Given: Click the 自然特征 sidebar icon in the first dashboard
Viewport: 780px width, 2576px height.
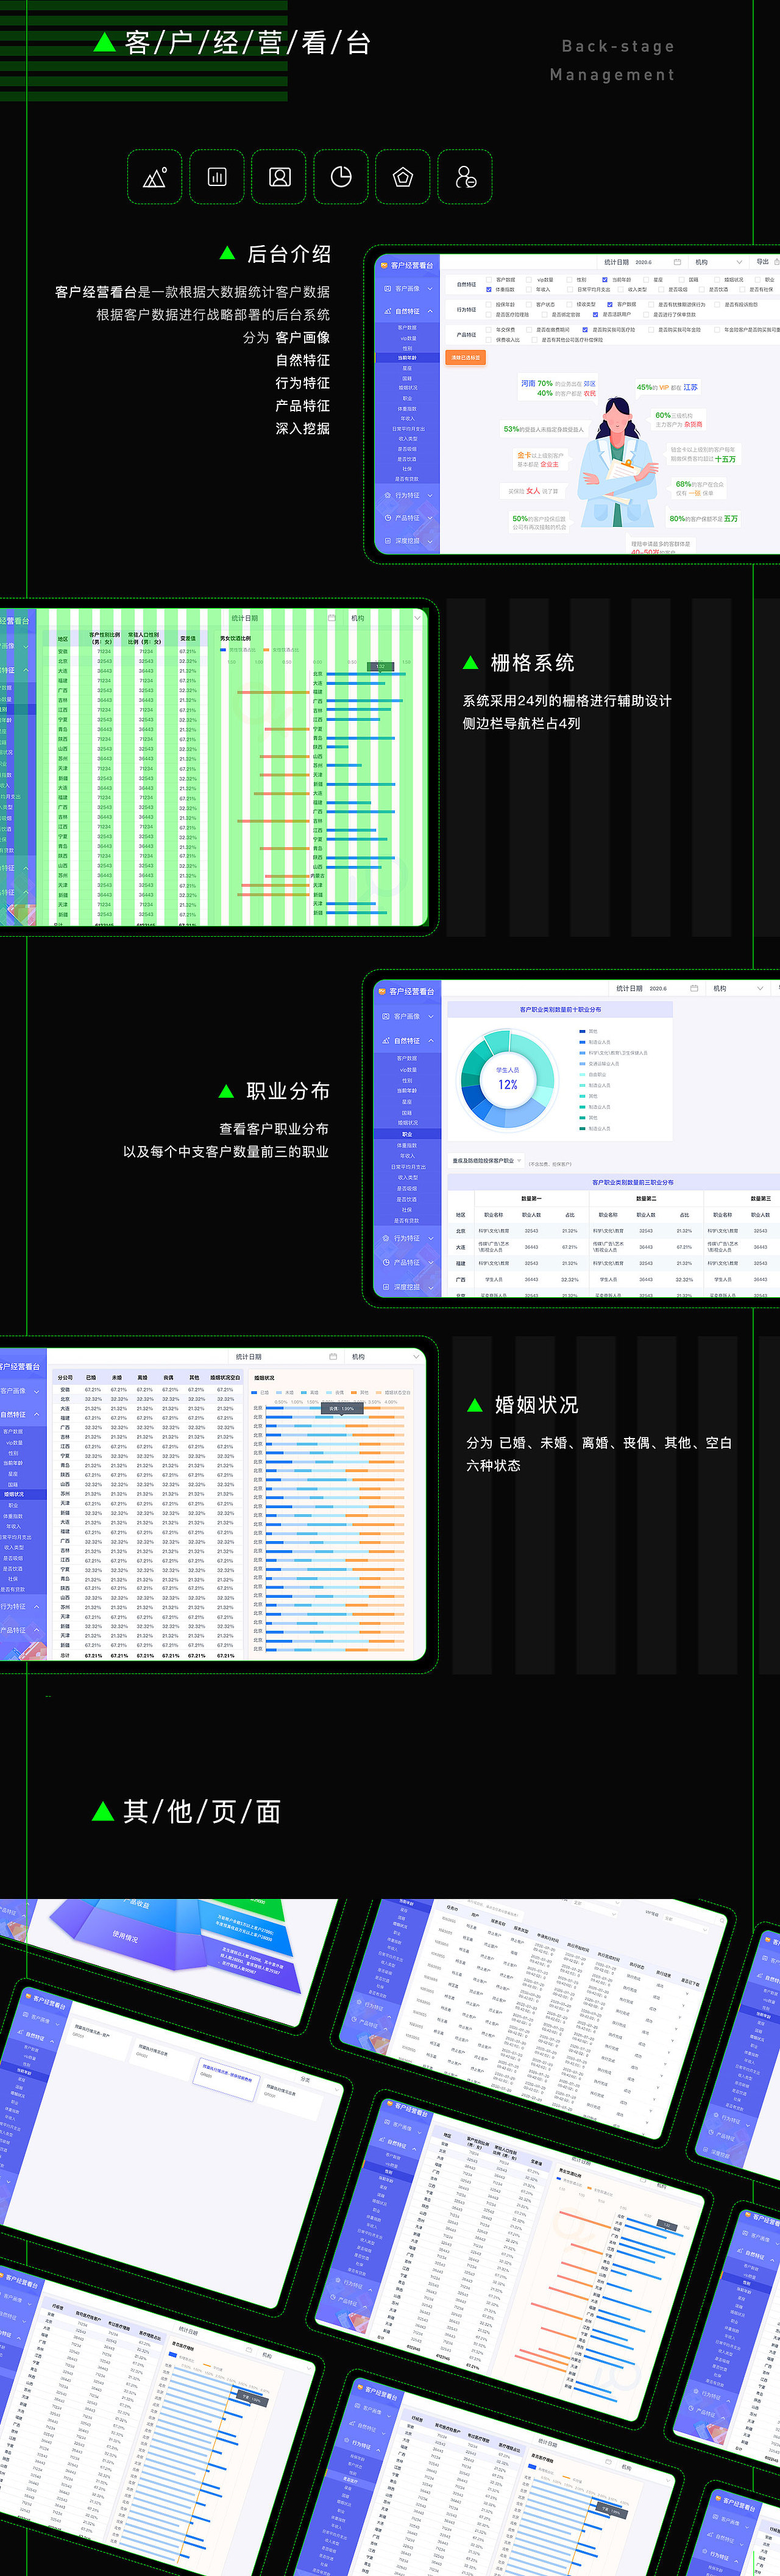Looking at the screenshot, I should (388, 311).
